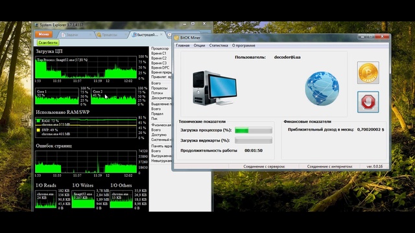Switch to the Задачи tab
This screenshot has width=415, height=233.
[77, 35]
